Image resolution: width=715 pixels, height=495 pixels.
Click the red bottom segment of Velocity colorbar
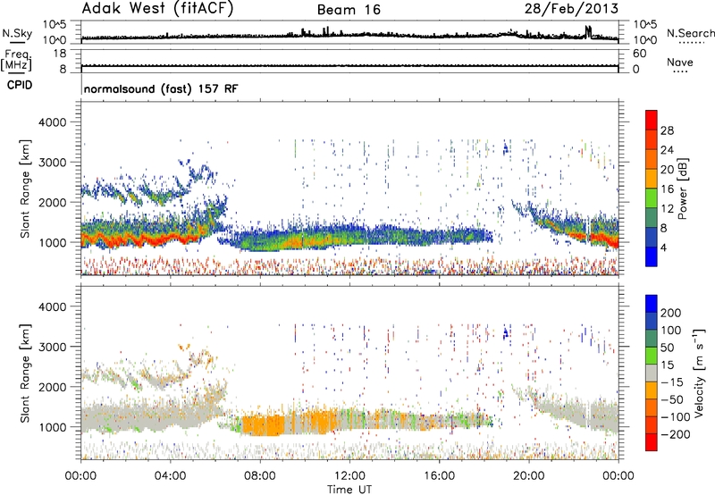(x=652, y=442)
